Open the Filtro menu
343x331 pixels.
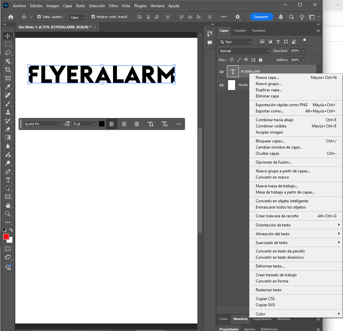point(113,6)
